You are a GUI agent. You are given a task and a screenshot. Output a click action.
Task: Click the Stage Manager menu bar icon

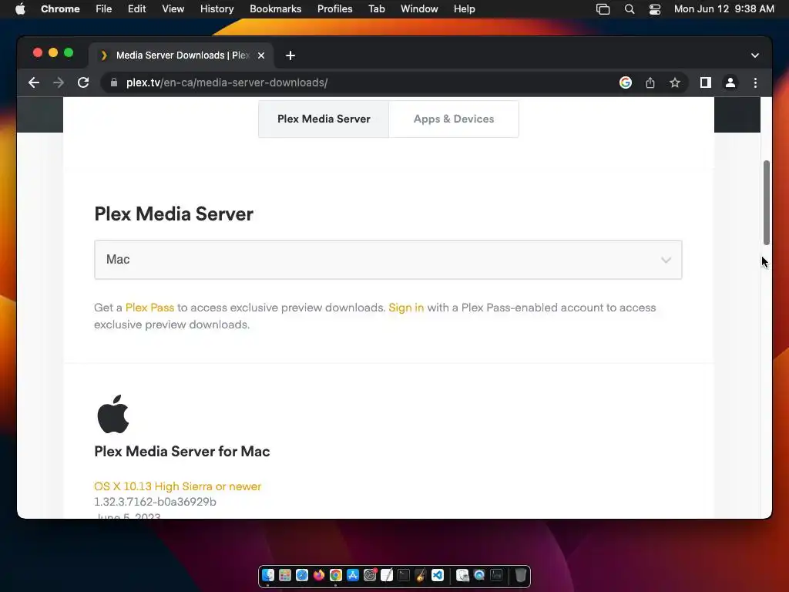click(x=603, y=9)
